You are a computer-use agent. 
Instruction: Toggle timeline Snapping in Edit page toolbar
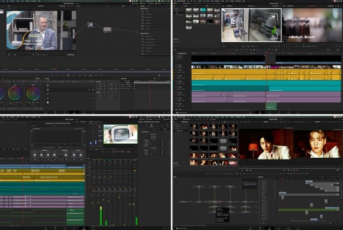pos(251,50)
